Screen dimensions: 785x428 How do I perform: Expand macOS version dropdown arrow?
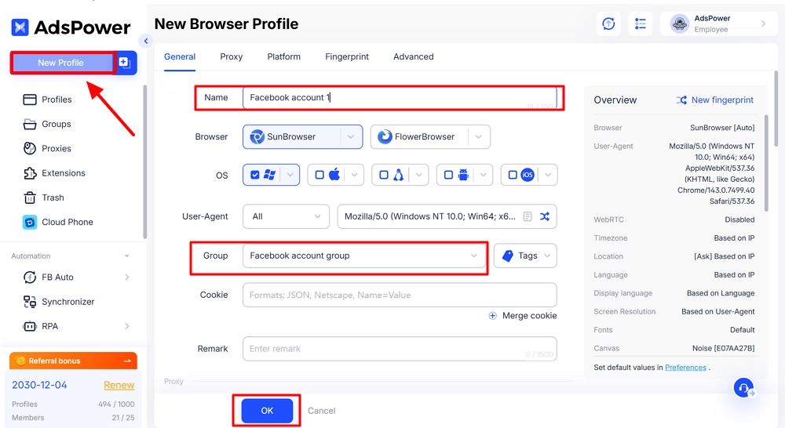[x=355, y=175]
